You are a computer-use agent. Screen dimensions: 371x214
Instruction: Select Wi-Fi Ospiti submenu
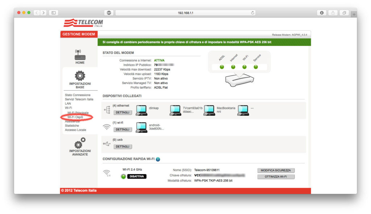point(75,117)
